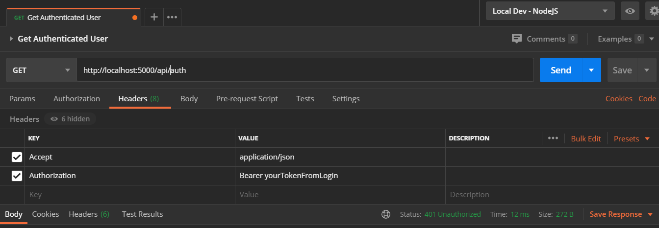Image resolution: width=659 pixels, height=228 pixels.
Task: Uncheck the Accept header checkbox
Action: click(17, 157)
